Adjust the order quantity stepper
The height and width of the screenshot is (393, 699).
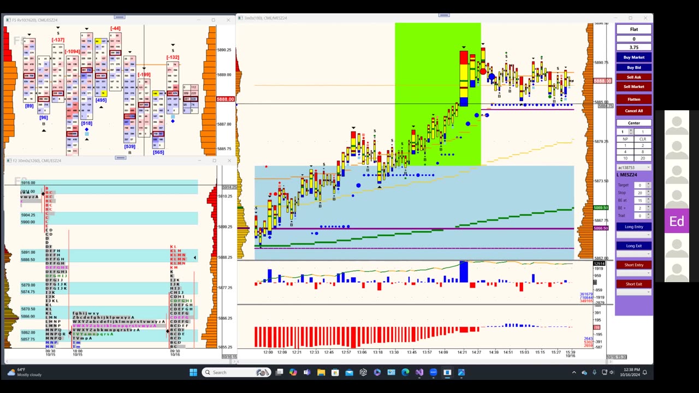631,132
